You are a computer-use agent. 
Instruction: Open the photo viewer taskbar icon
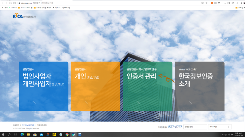80,134
